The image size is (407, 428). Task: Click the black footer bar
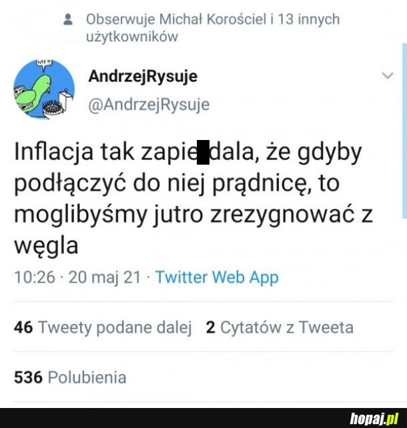pos(203,418)
